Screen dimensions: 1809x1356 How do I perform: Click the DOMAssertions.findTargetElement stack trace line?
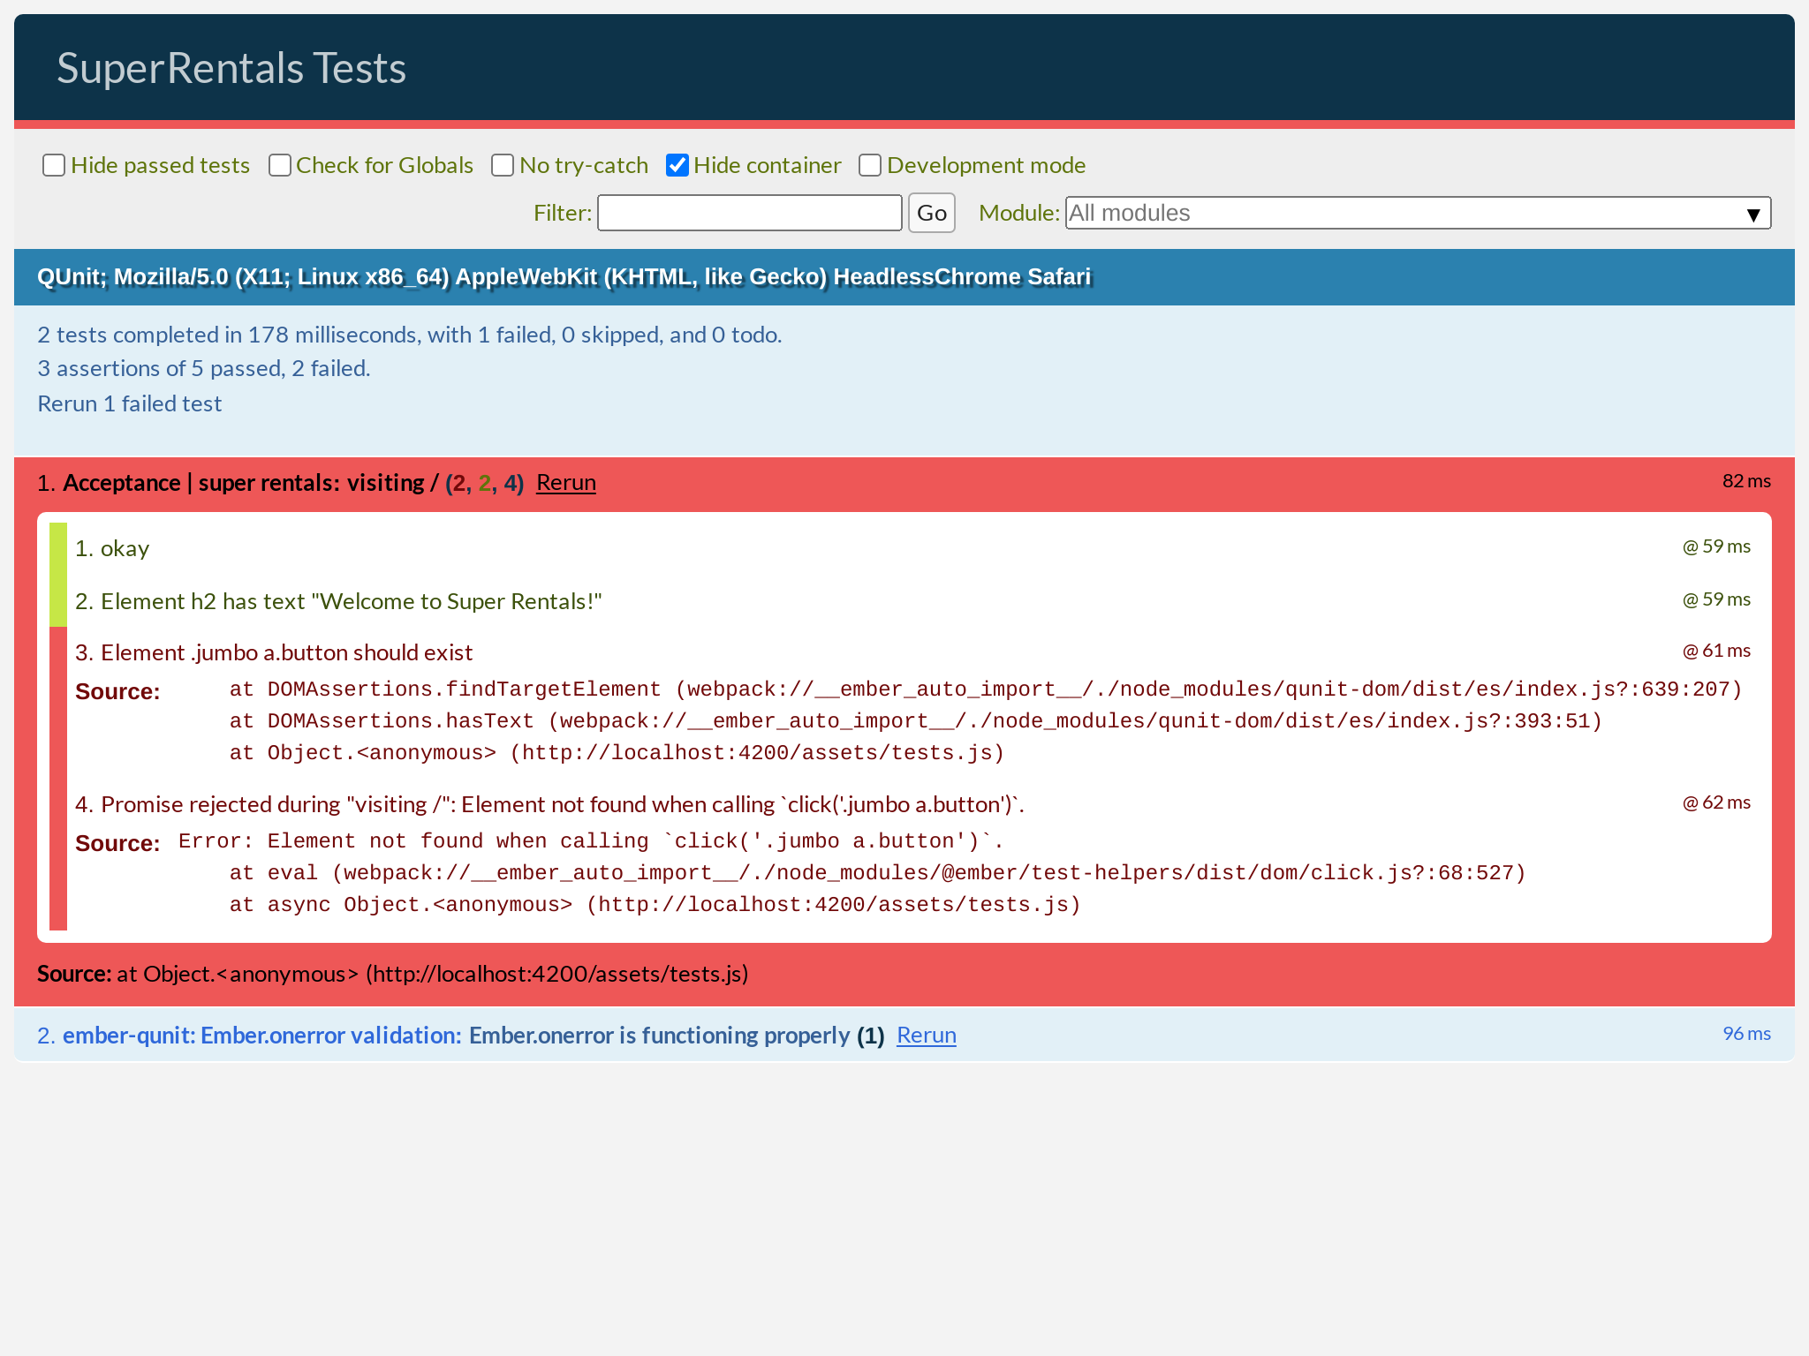(986, 689)
